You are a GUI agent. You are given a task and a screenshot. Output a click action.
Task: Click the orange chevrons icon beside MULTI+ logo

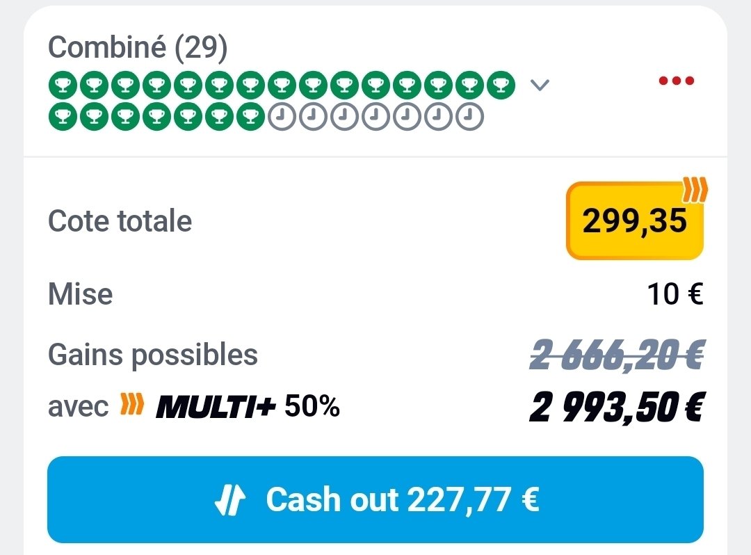tap(132, 404)
